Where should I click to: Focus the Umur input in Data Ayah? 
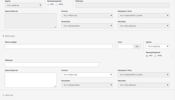[x=125, y=46]
